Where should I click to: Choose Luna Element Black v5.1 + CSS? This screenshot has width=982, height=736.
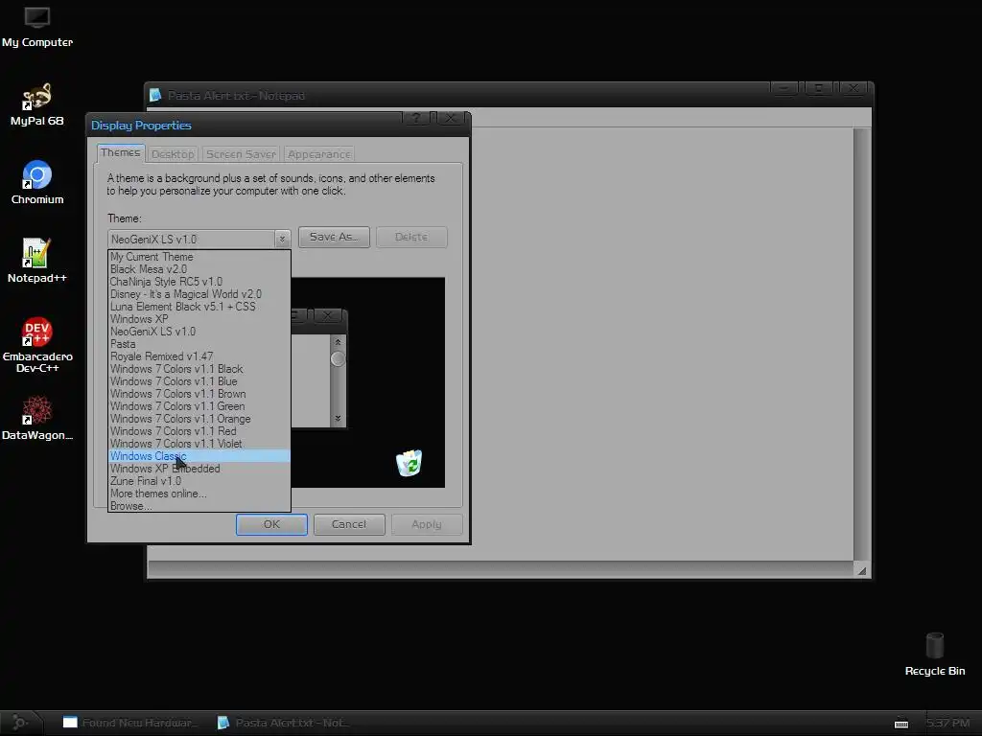click(199, 307)
